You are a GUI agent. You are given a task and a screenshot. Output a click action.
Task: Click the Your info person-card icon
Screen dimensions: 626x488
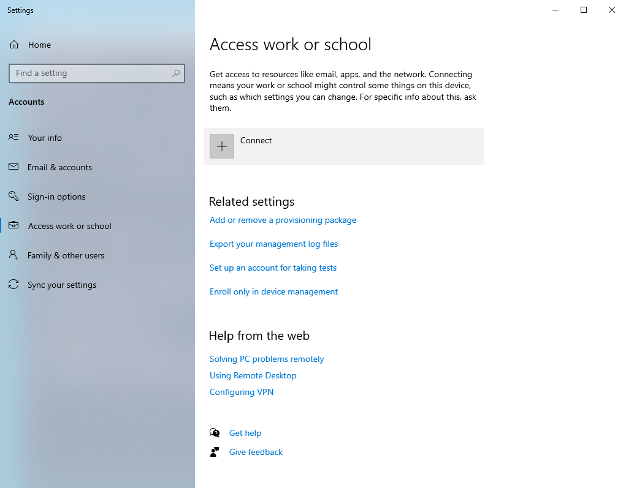click(13, 137)
